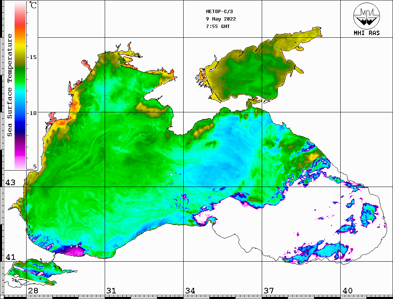Click the MHI RAS logo emblem
The width and height of the screenshot is (393, 299).
[x=366, y=16]
